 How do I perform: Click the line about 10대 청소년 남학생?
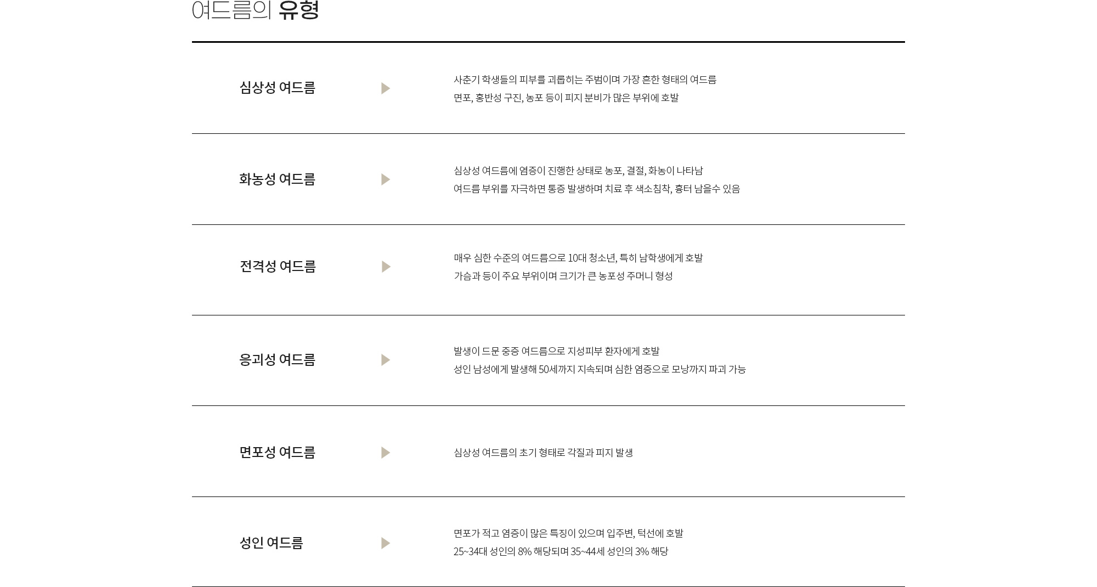[578, 258]
